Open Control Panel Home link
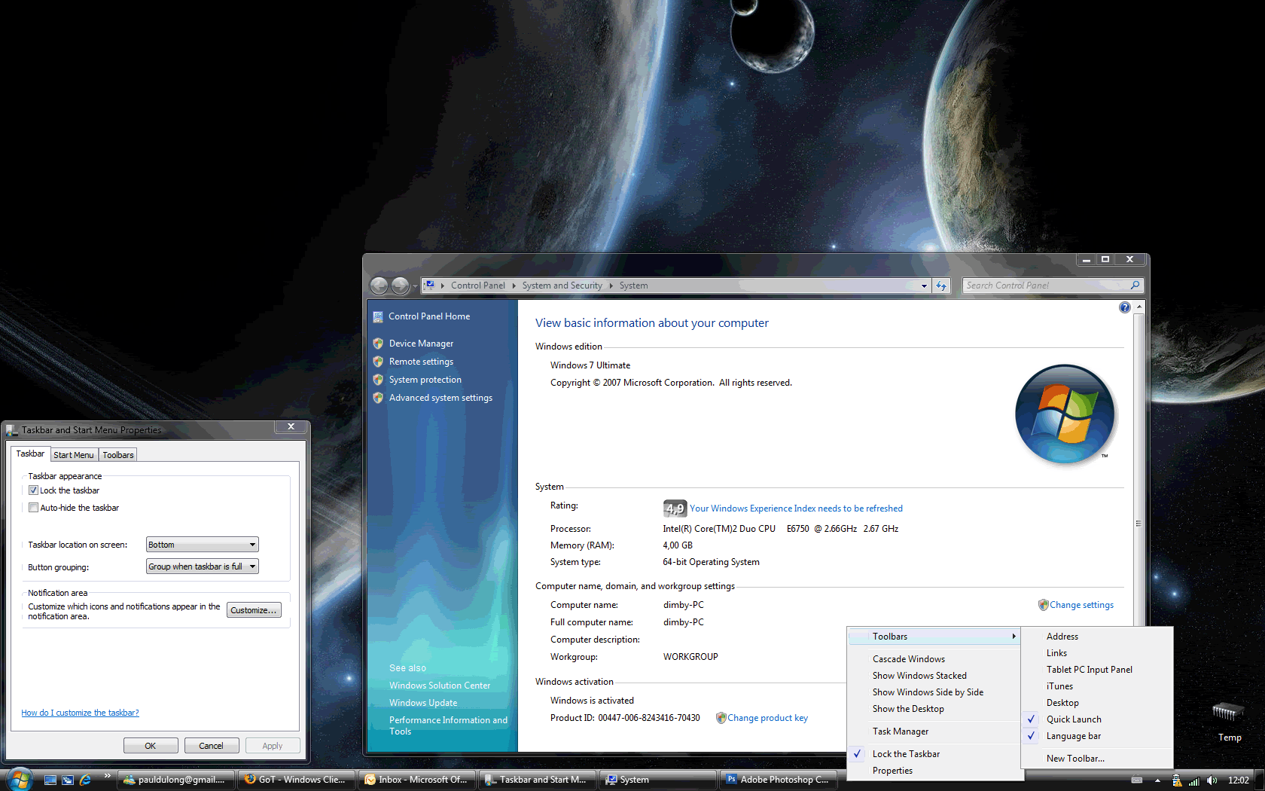The width and height of the screenshot is (1265, 791). click(x=428, y=316)
